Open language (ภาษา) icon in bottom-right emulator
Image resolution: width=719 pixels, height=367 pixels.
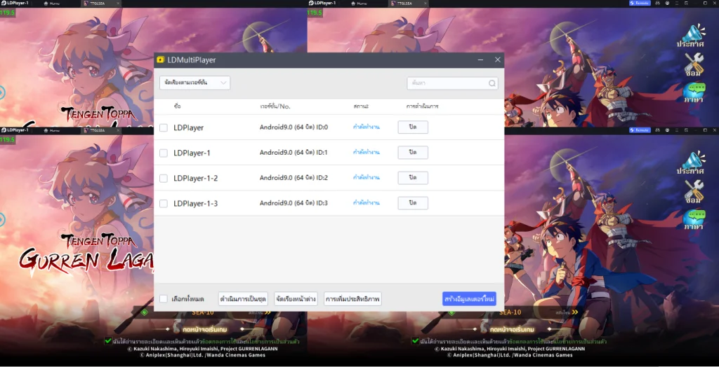694,220
